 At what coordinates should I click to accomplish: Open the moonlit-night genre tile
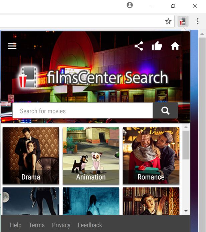[31, 201]
